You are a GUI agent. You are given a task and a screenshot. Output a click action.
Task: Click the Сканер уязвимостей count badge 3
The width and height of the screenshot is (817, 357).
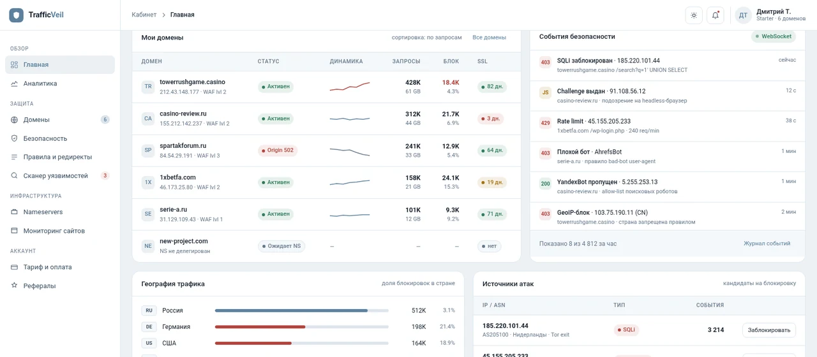pos(105,175)
